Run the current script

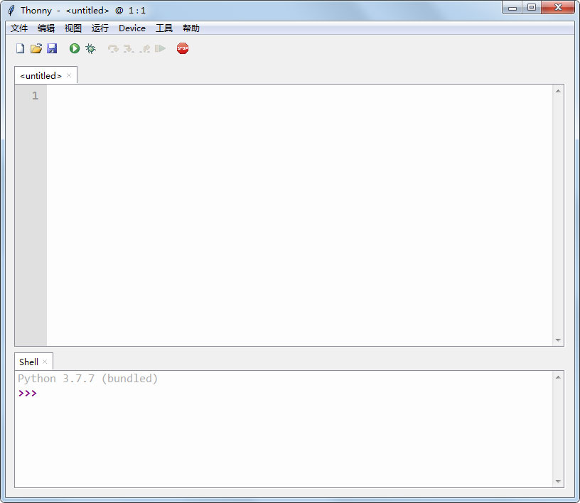(x=74, y=48)
